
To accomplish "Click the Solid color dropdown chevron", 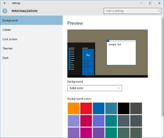I will [x=119, y=88].
